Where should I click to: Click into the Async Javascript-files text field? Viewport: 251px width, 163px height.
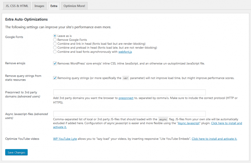(129, 114)
